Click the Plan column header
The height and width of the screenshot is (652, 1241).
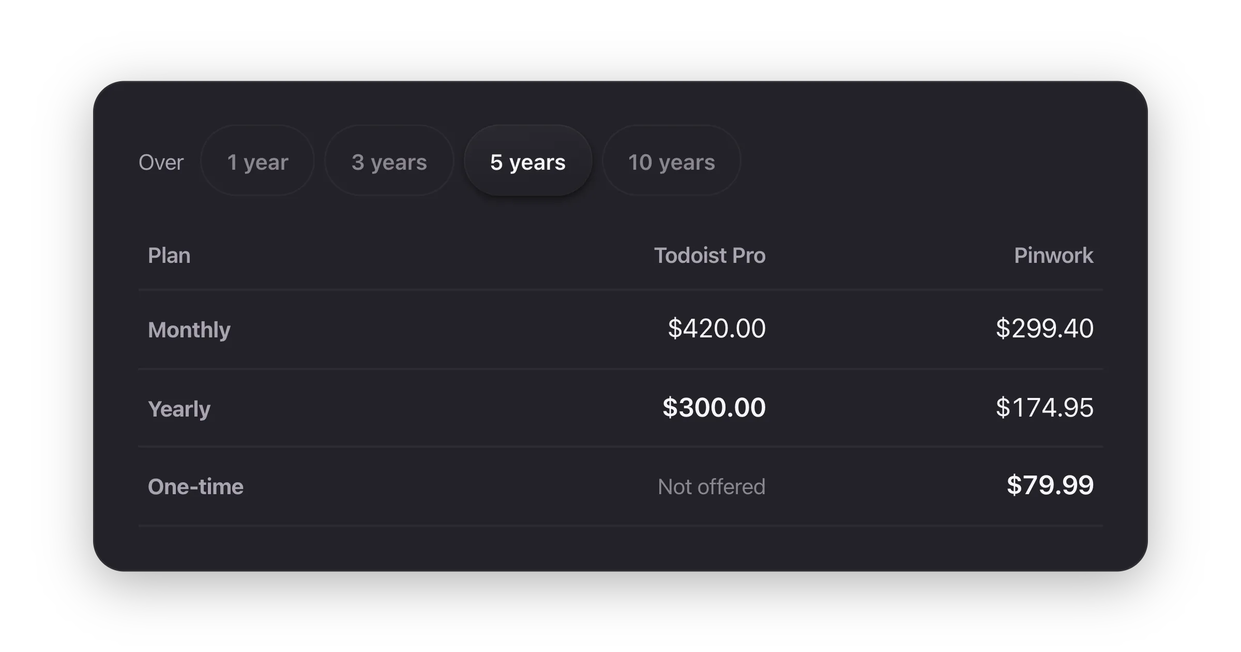(x=169, y=255)
